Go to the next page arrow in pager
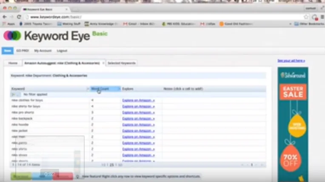 pyautogui.click(x=257, y=165)
